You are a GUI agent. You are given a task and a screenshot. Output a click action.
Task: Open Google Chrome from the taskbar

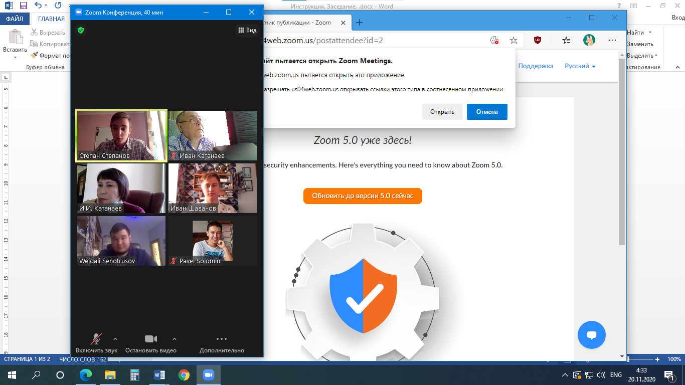coord(184,374)
